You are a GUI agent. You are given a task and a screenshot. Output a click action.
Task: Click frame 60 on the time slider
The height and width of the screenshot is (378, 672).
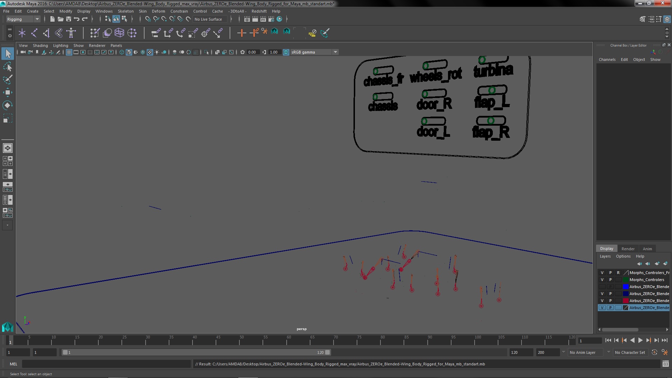[289, 341]
